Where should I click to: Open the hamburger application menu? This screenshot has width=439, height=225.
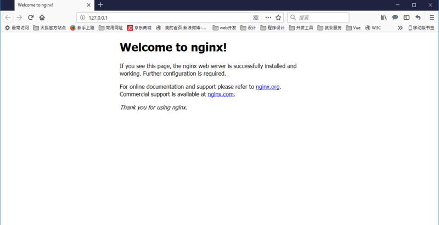[432, 18]
